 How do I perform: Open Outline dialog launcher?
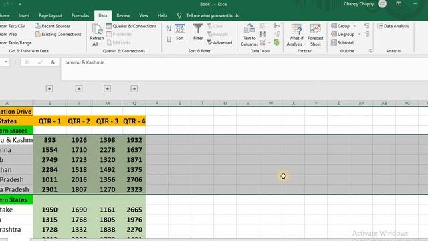370,51
